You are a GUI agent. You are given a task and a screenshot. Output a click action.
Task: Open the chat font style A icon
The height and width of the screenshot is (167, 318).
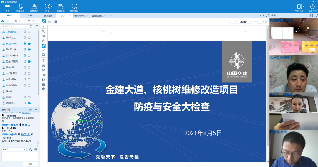(x=30, y=150)
